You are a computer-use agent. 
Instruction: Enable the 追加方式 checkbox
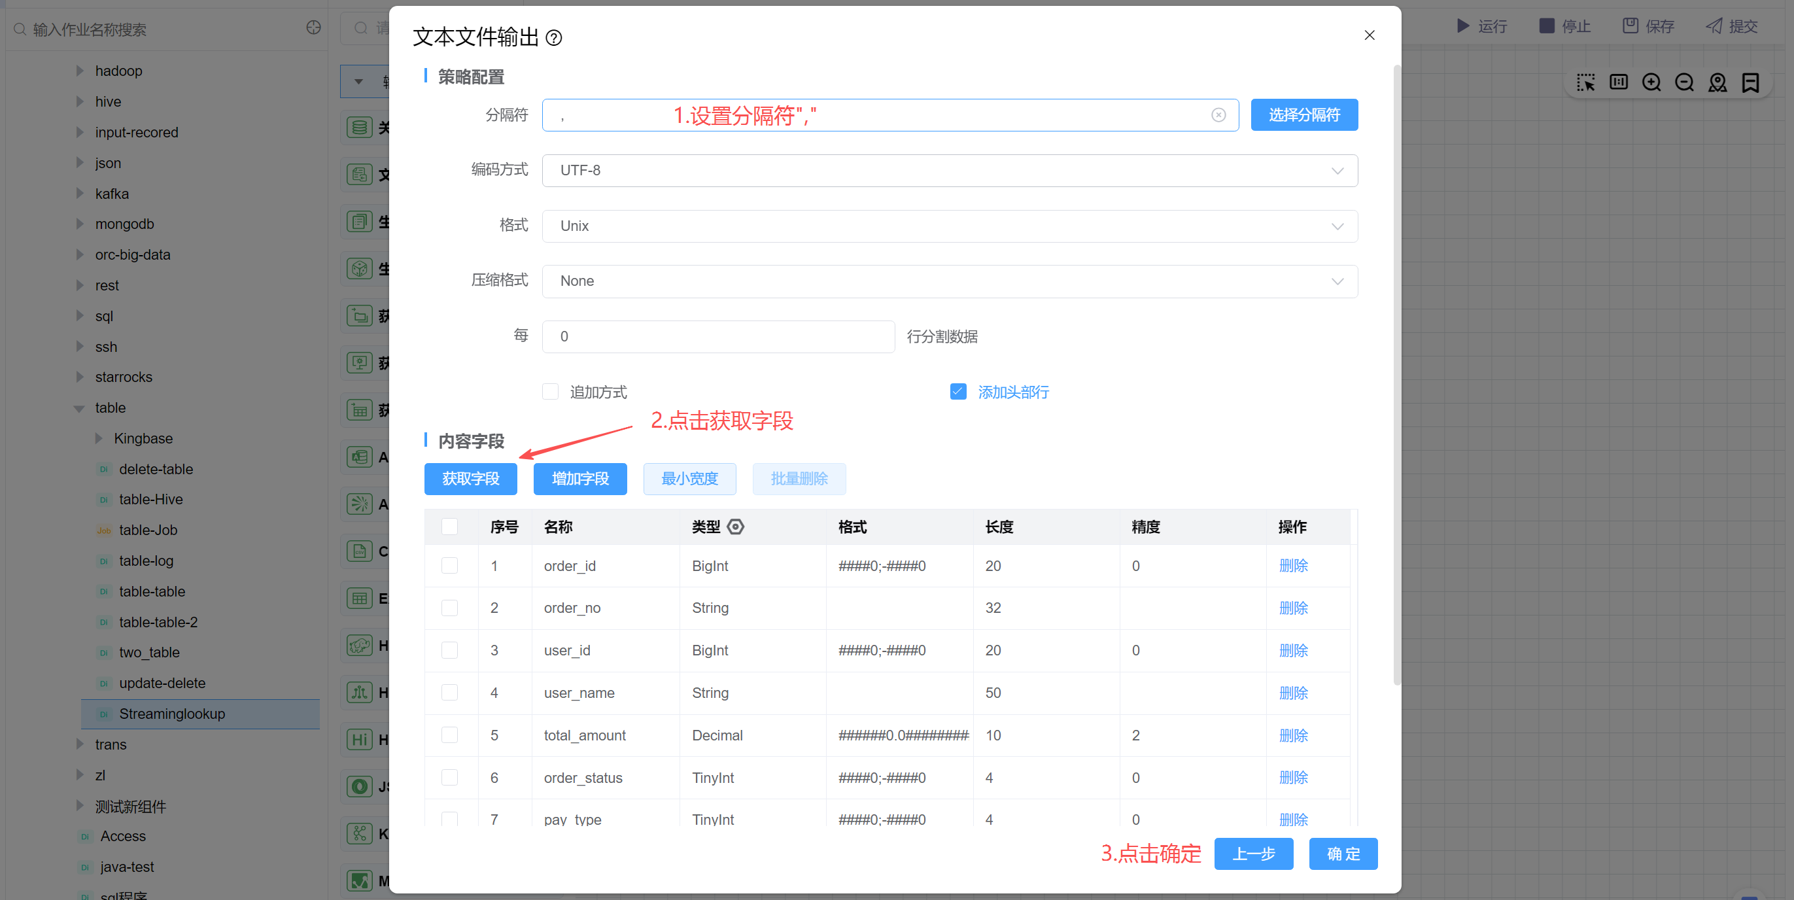[550, 392]
